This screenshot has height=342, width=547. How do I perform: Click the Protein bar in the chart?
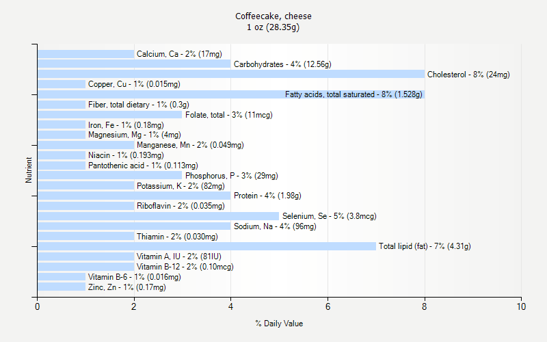click(x=134, y=196)
